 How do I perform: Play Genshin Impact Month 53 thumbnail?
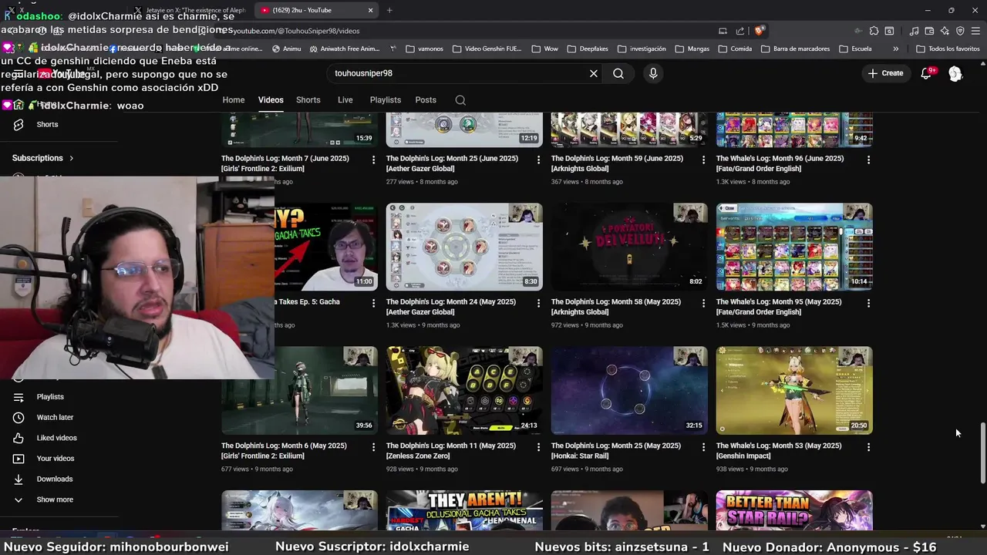click(x=794, y=391)
